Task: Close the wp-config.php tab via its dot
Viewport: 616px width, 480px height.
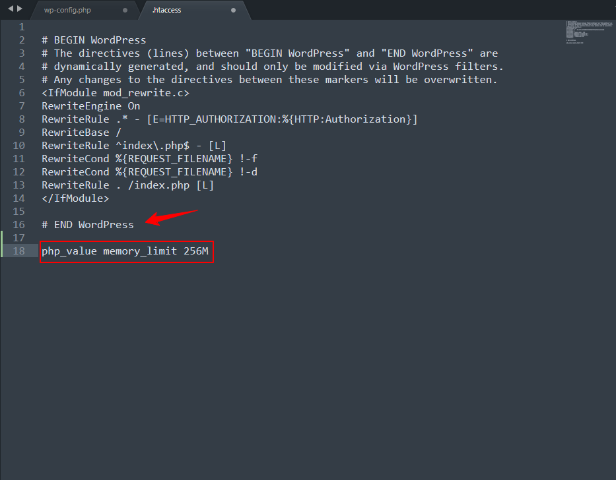Action: (125, 10)
